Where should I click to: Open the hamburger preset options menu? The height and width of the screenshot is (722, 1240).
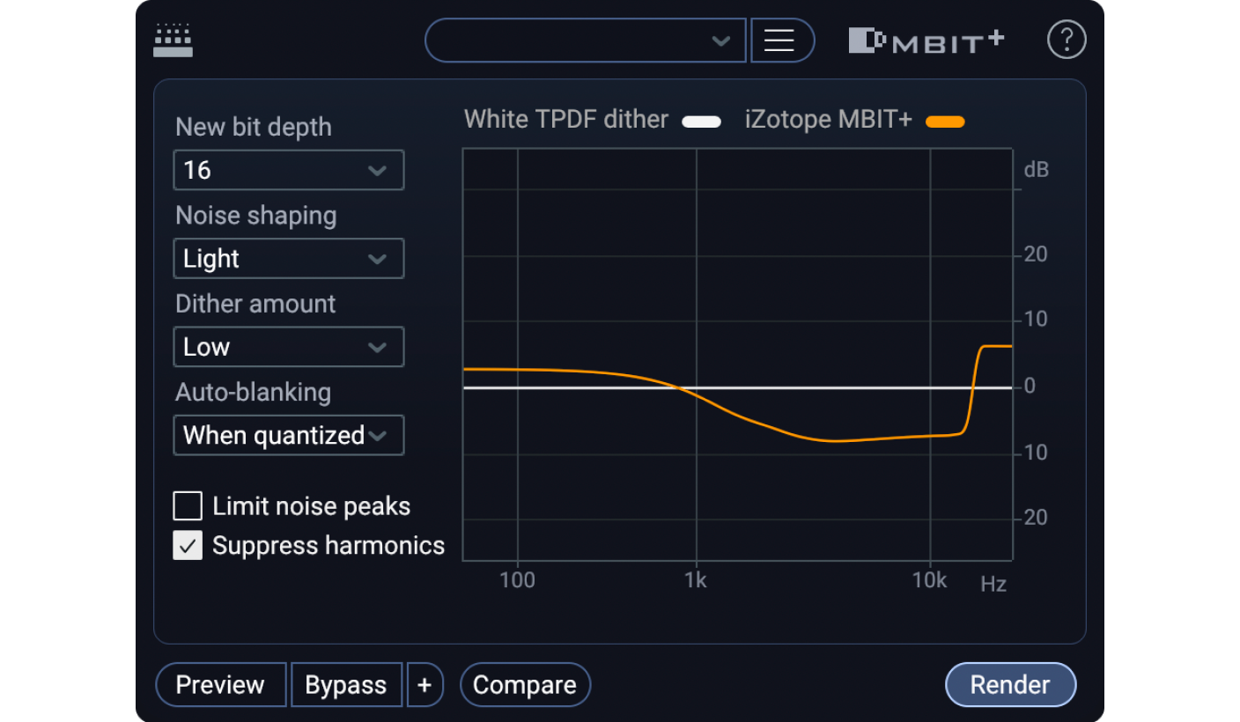[x=782, y=40]
